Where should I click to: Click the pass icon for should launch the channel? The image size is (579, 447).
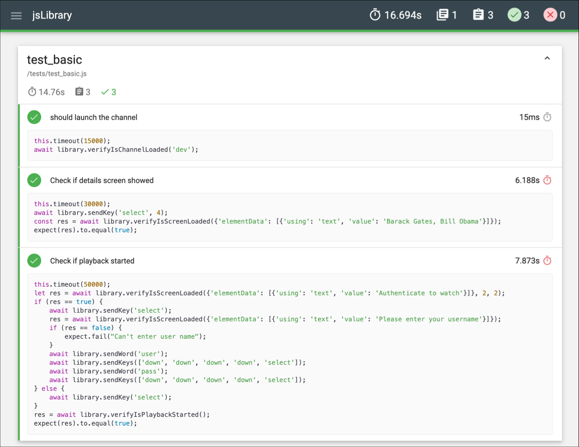(34, 117)
